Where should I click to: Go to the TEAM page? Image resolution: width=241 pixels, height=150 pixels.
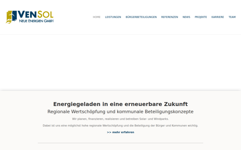click(232, 17)
